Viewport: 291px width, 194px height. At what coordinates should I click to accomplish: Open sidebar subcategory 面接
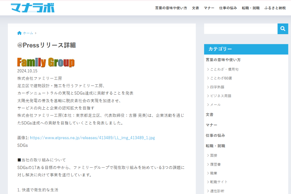tap(213, 155)
